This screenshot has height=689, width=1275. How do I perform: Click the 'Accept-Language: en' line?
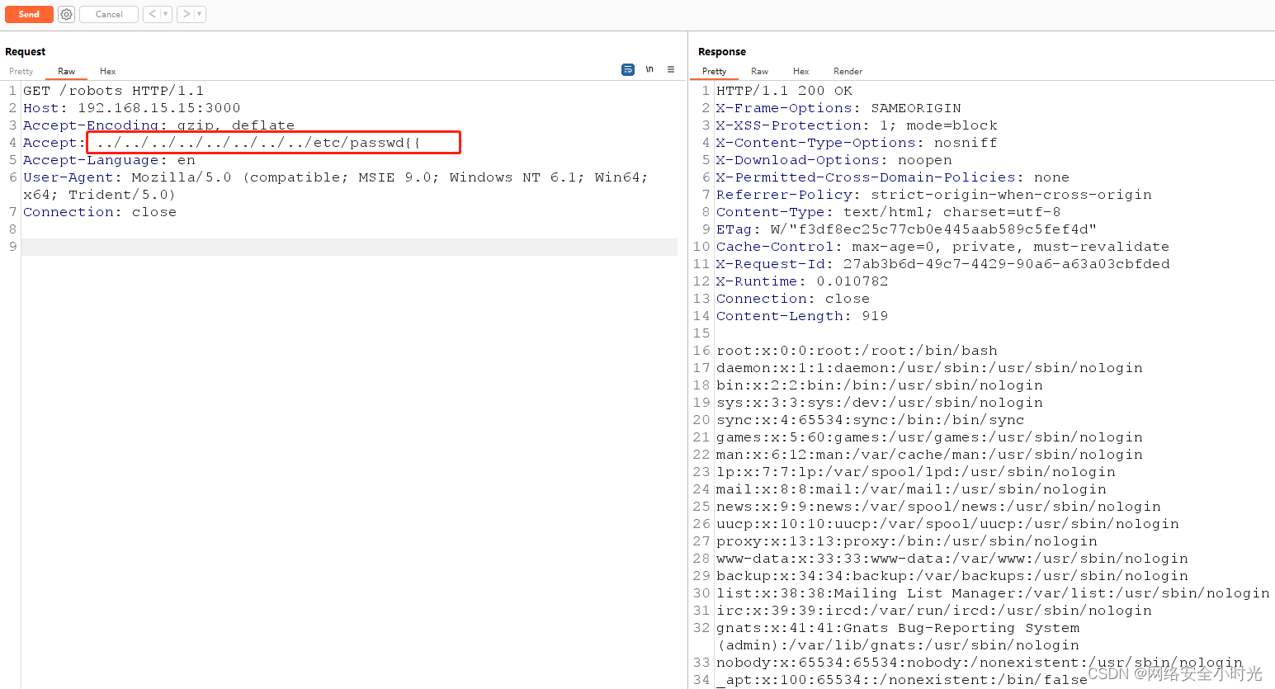109,160
